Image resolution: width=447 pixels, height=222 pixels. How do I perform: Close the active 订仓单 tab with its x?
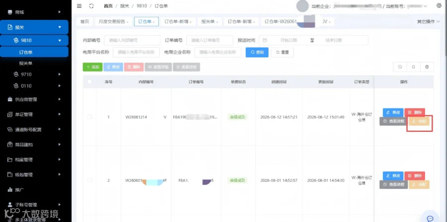tap(154, 22)
